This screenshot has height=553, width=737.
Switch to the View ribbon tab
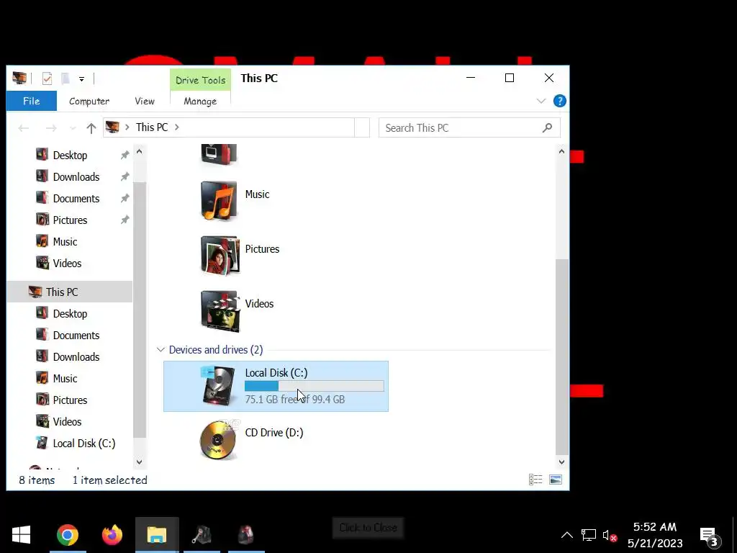click(144, 101)
